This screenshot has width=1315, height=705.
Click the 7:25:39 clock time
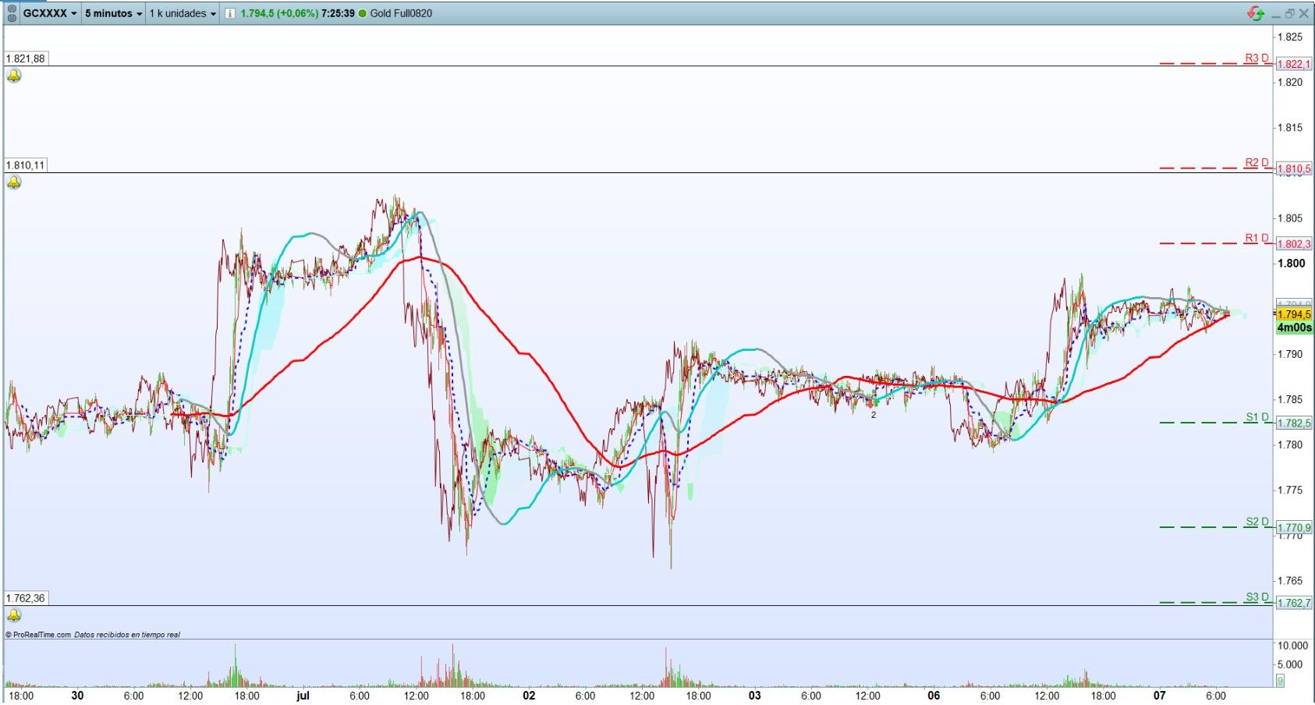click(338, 13)
